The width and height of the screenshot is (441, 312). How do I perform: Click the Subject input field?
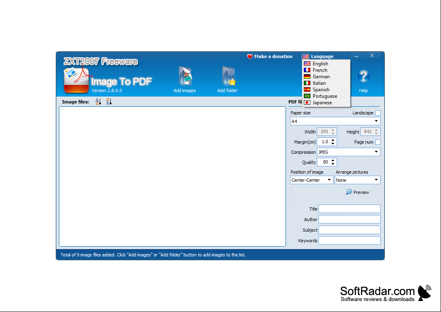pyautogui.click(x=349, y=230)
